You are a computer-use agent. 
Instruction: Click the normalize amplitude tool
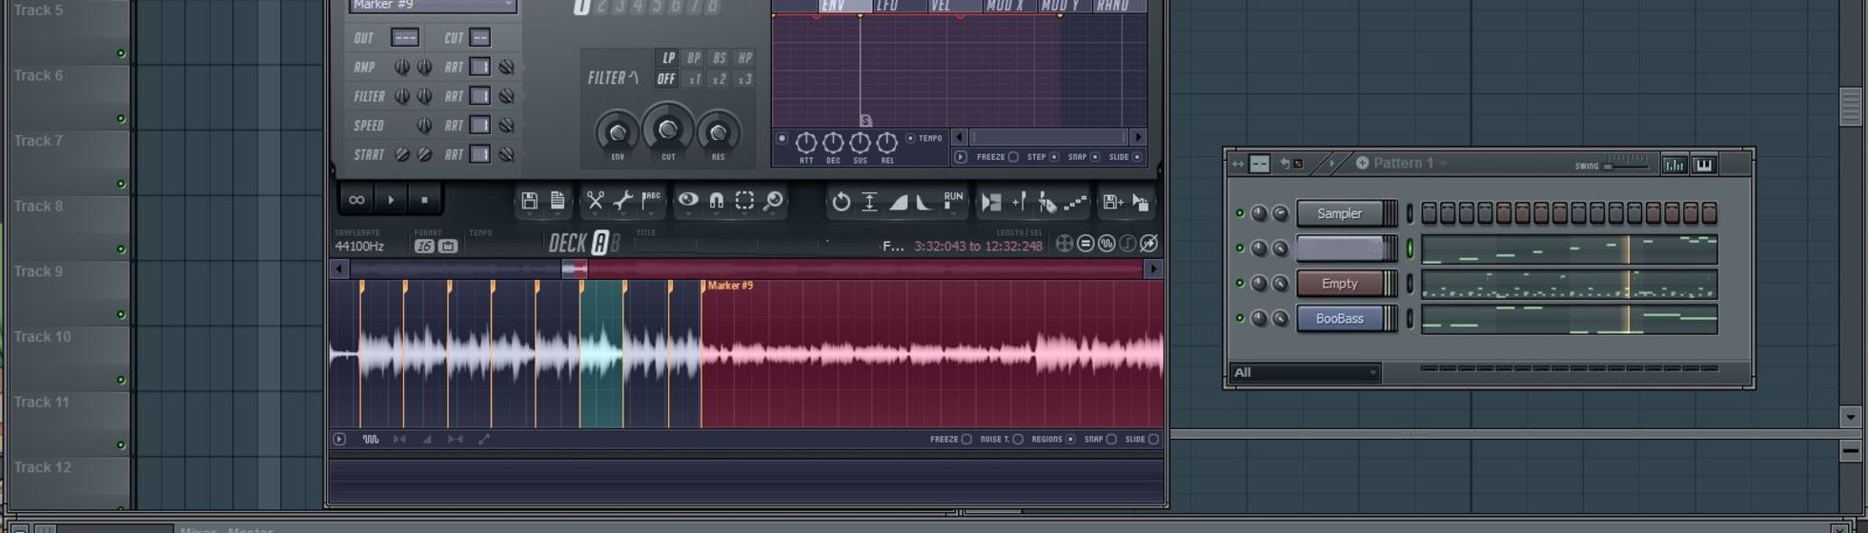(869, 202)
